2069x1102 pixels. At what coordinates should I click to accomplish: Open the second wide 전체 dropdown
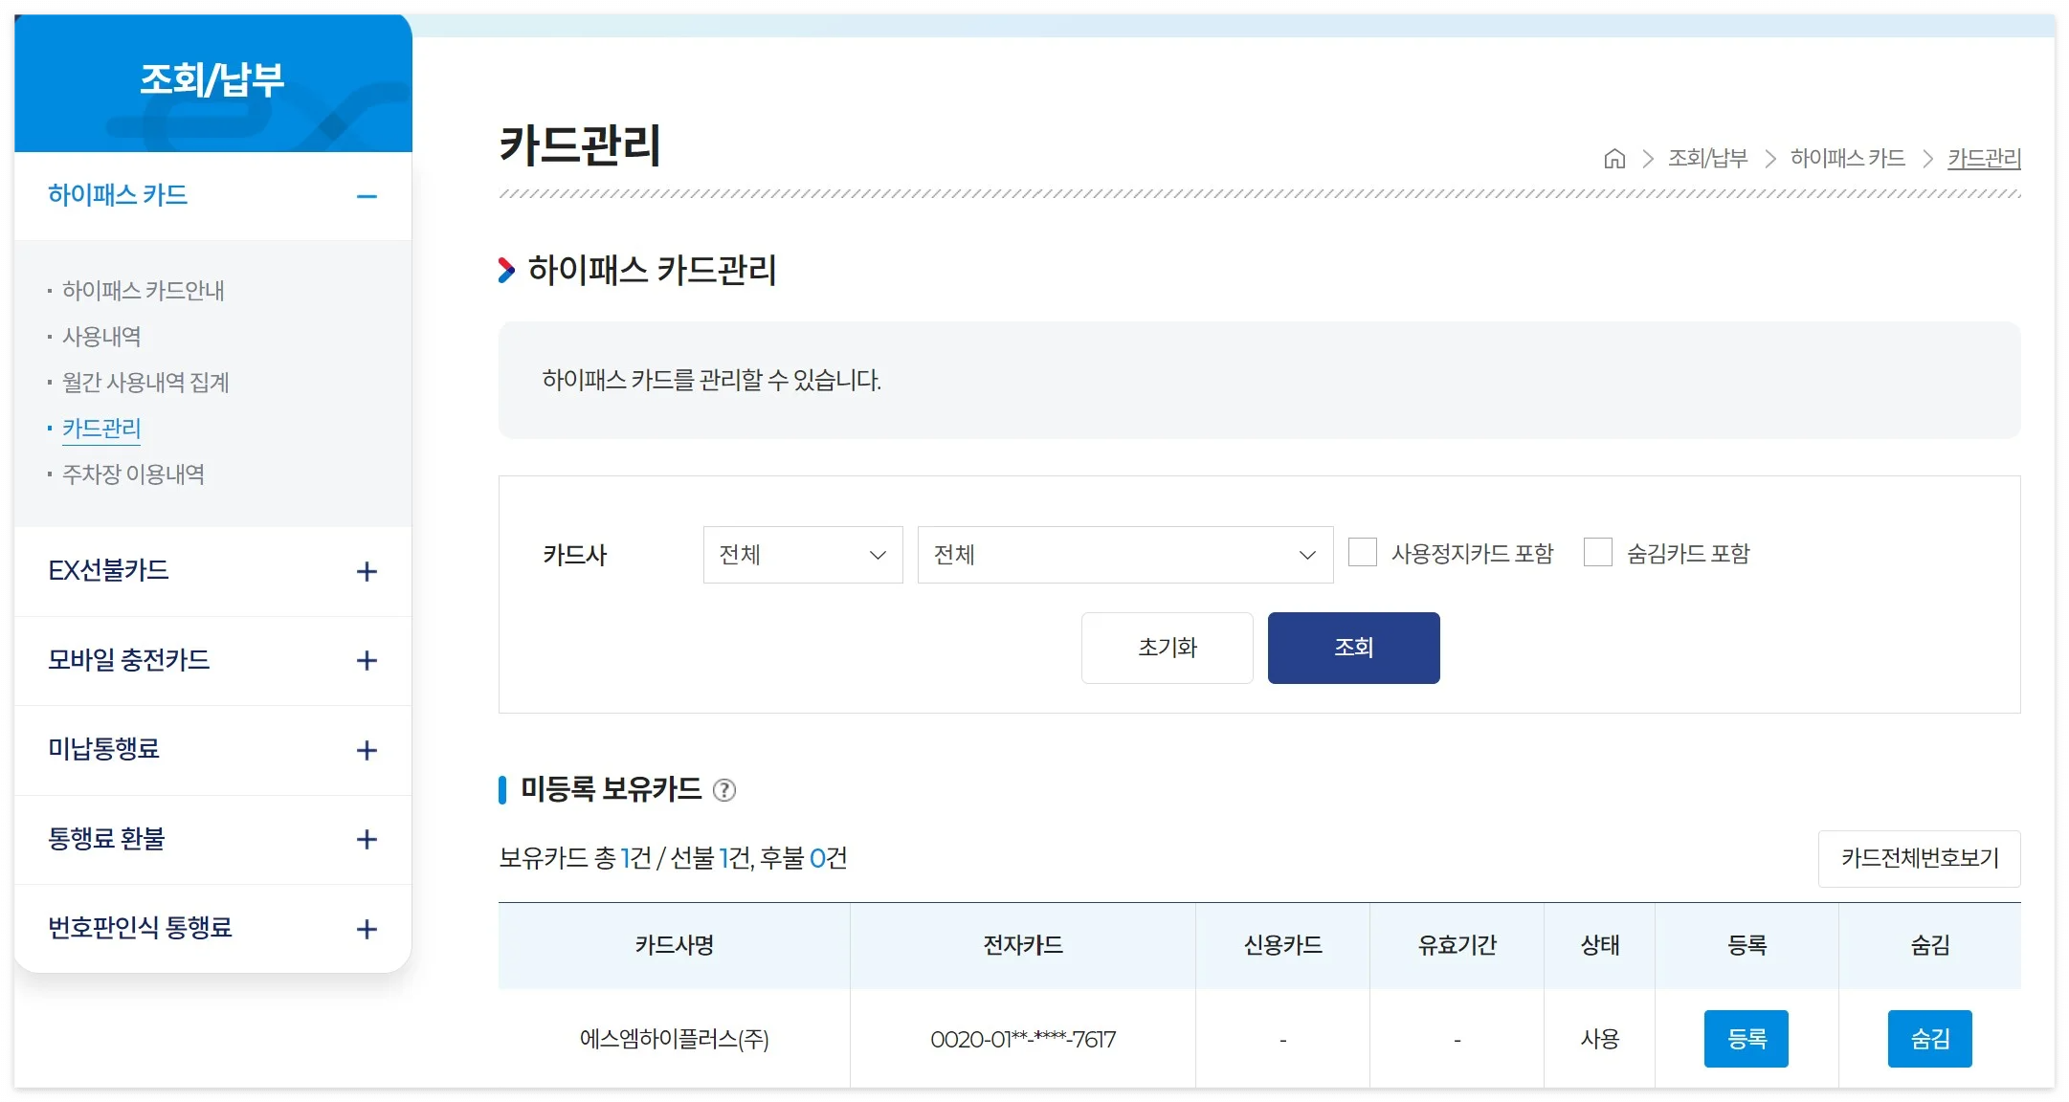click(x=1124, y=555)
